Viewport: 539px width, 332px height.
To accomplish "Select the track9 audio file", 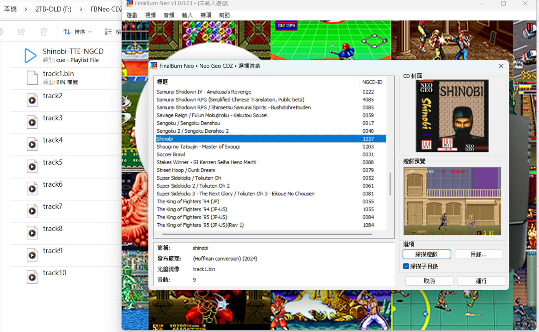I will click(x=66, y=255).
